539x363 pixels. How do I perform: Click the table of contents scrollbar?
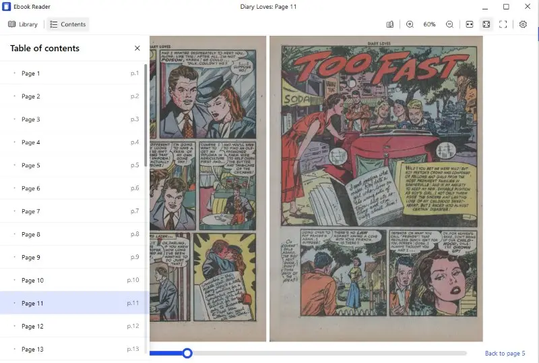pos(146,115)
